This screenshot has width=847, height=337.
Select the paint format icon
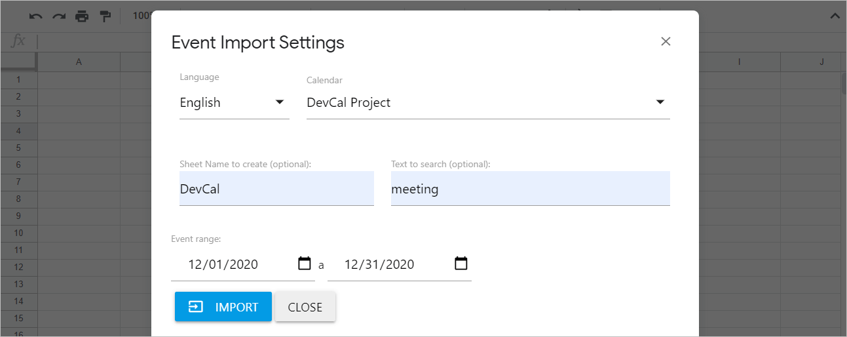[x=105, y=16]
